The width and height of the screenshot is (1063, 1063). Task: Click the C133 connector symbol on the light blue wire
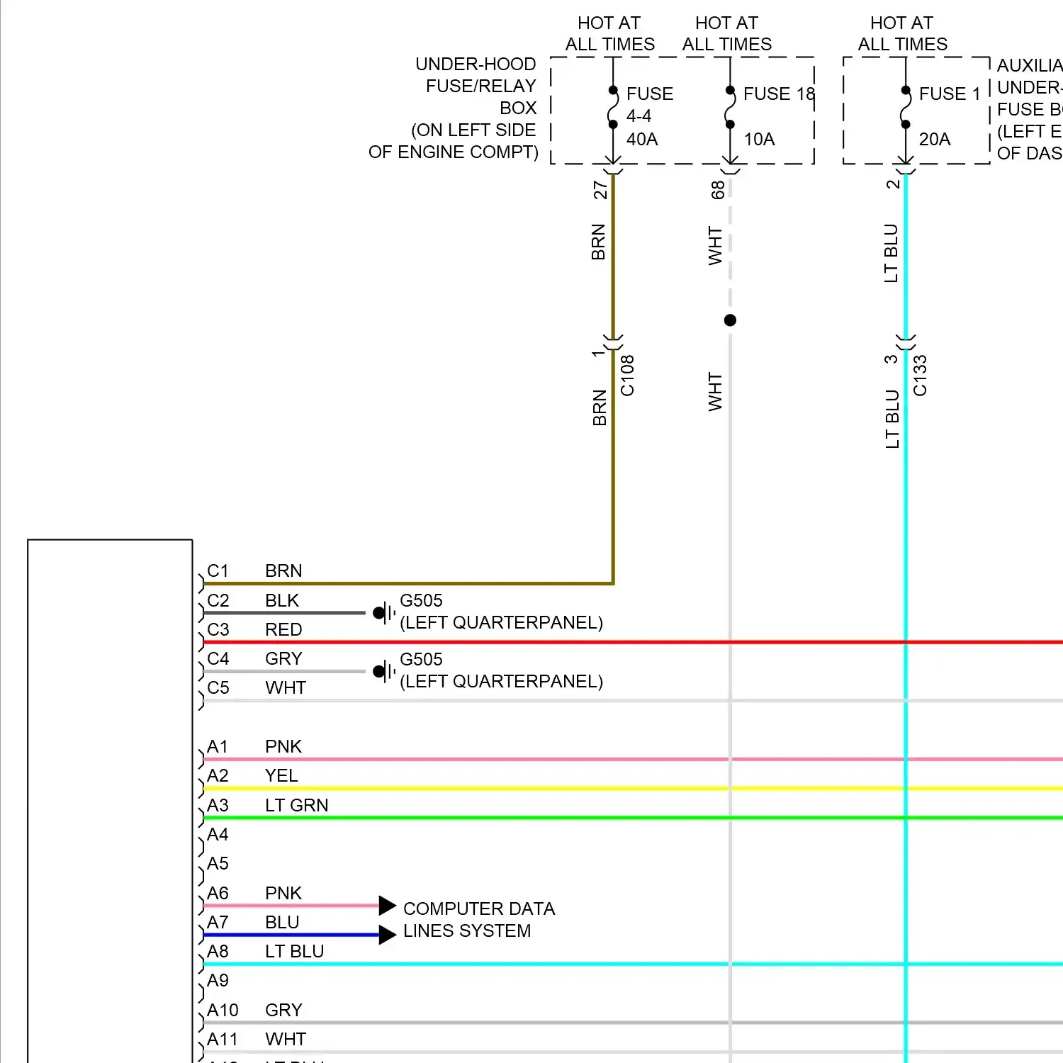pos(906,342)
